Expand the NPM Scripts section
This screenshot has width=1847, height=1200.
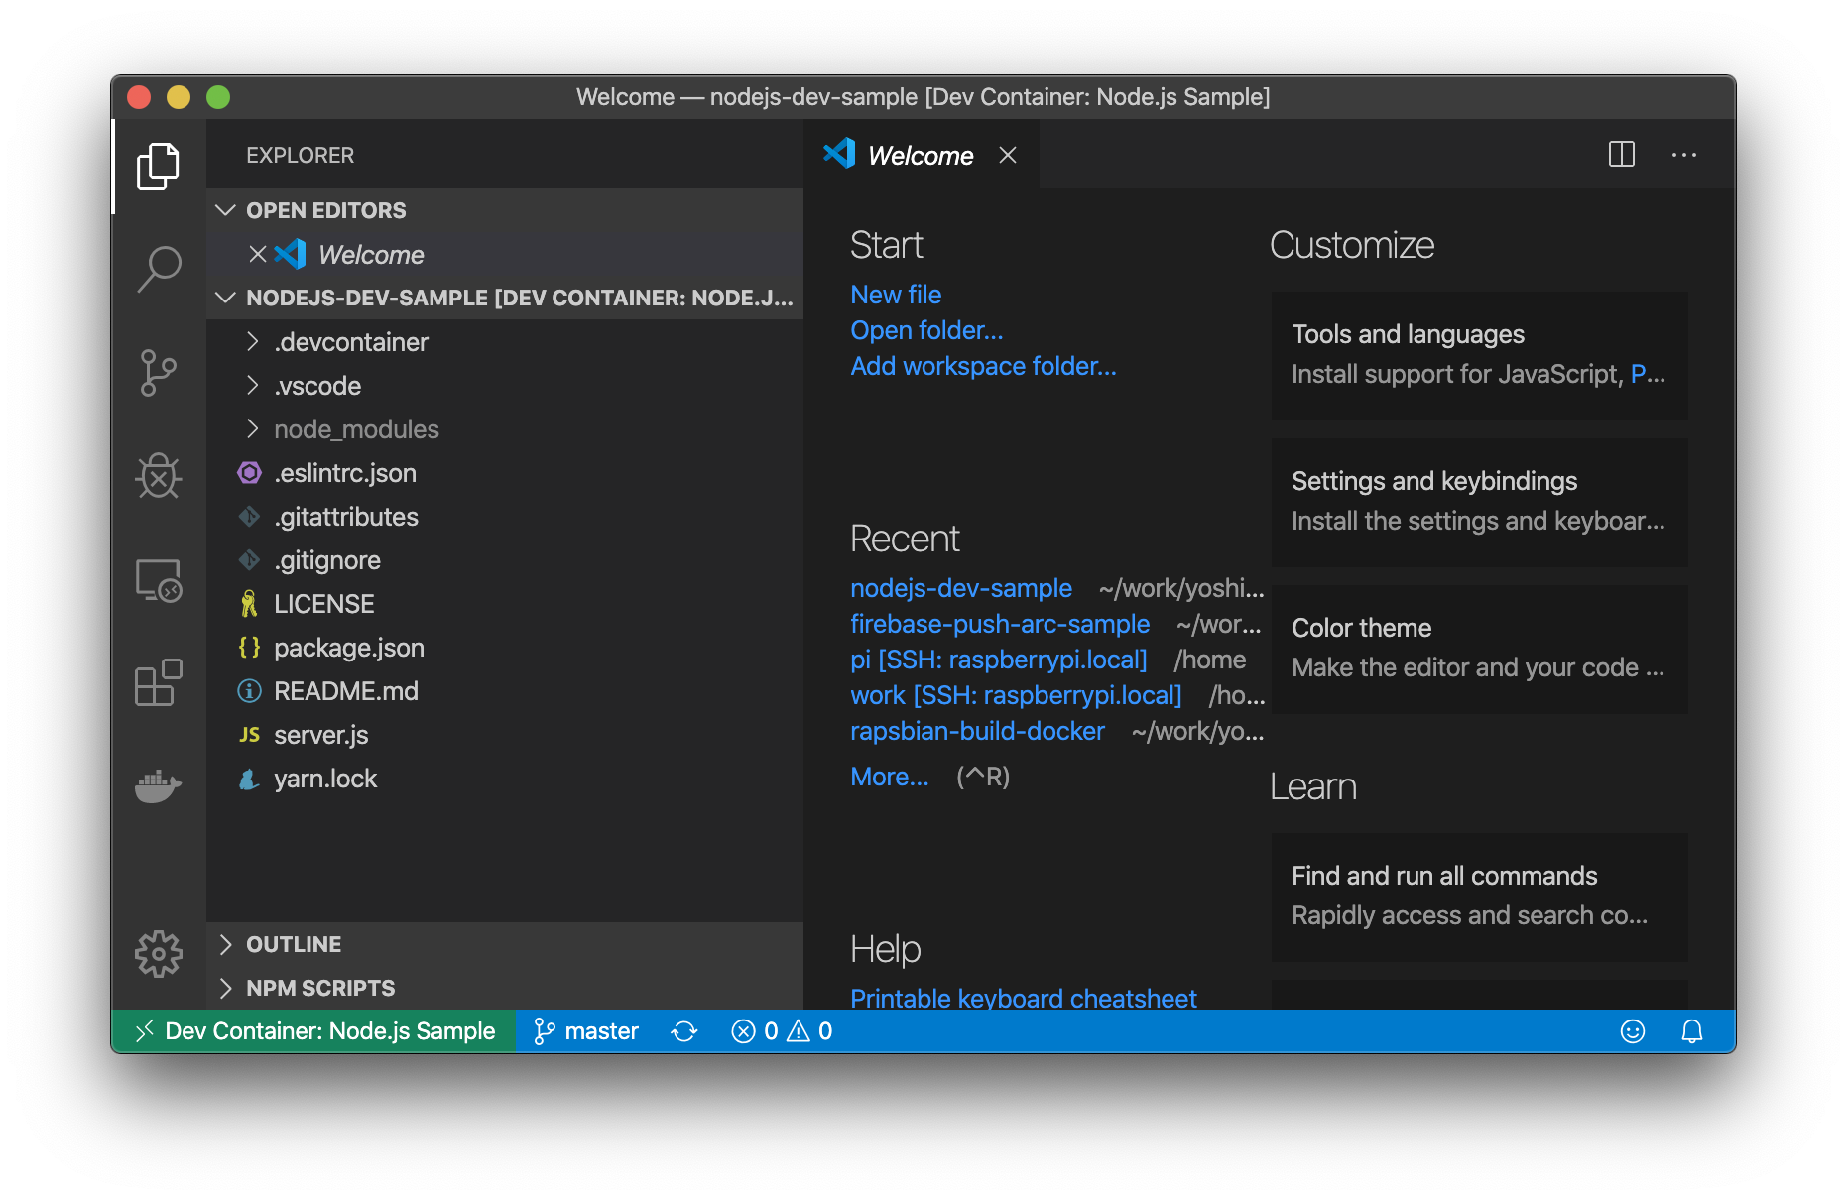click(505, 988)
